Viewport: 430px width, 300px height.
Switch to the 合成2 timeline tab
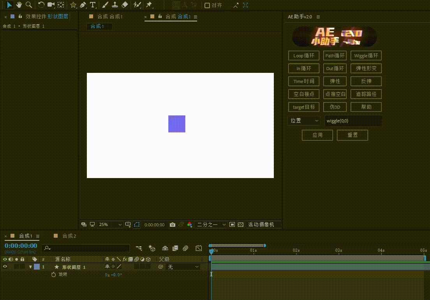(69, 236)
